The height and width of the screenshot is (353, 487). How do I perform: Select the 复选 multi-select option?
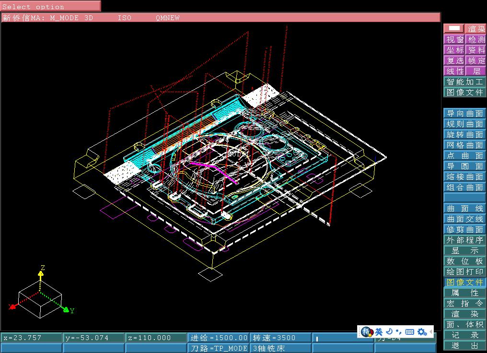pos(454,60)
